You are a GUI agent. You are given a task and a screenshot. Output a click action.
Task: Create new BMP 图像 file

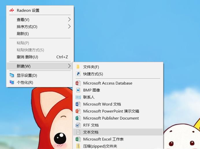118,90
